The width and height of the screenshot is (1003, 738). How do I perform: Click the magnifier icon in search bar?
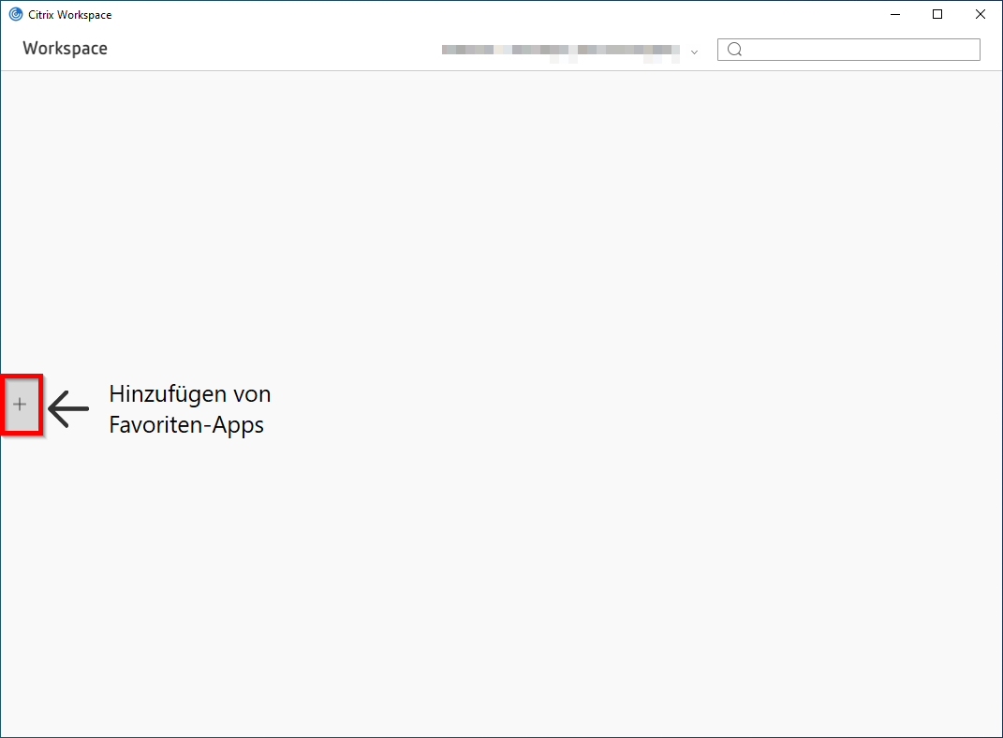735,49
